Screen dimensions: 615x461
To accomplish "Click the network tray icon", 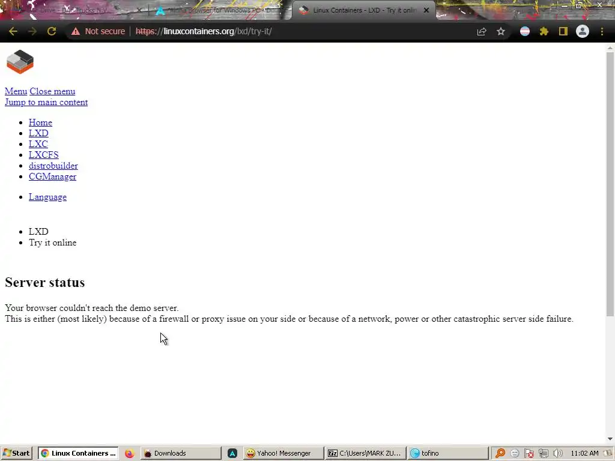I will [x=543, y=453].
